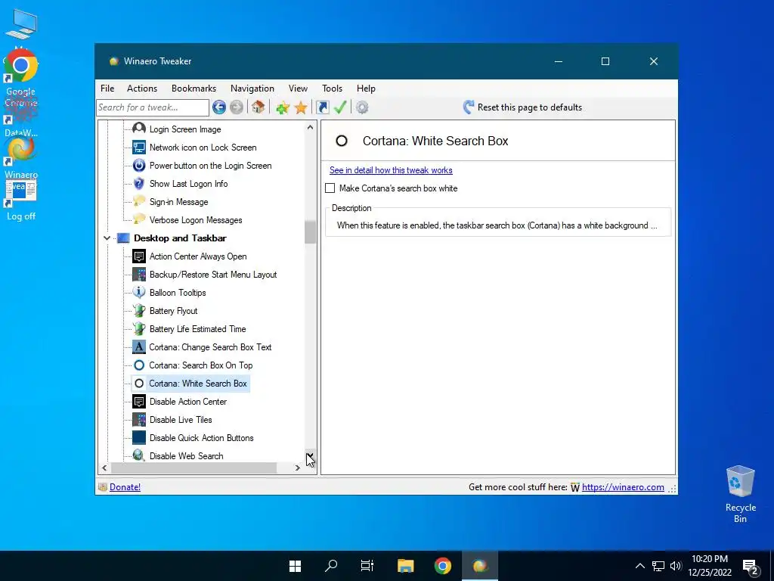Click the Battery Life Estimated Time icon

(139, 329)
